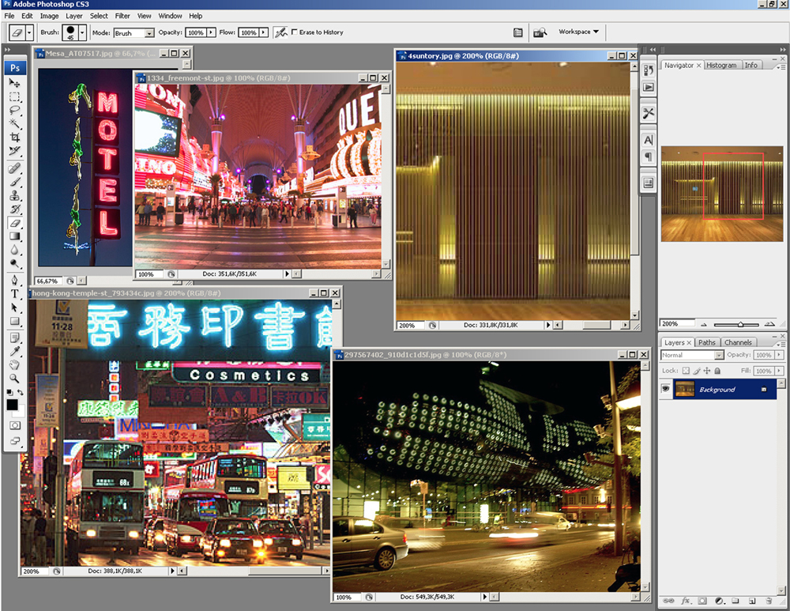Screen dimensions: 790x611
Task: Select the Blur tool
Action: pos(14,250)
